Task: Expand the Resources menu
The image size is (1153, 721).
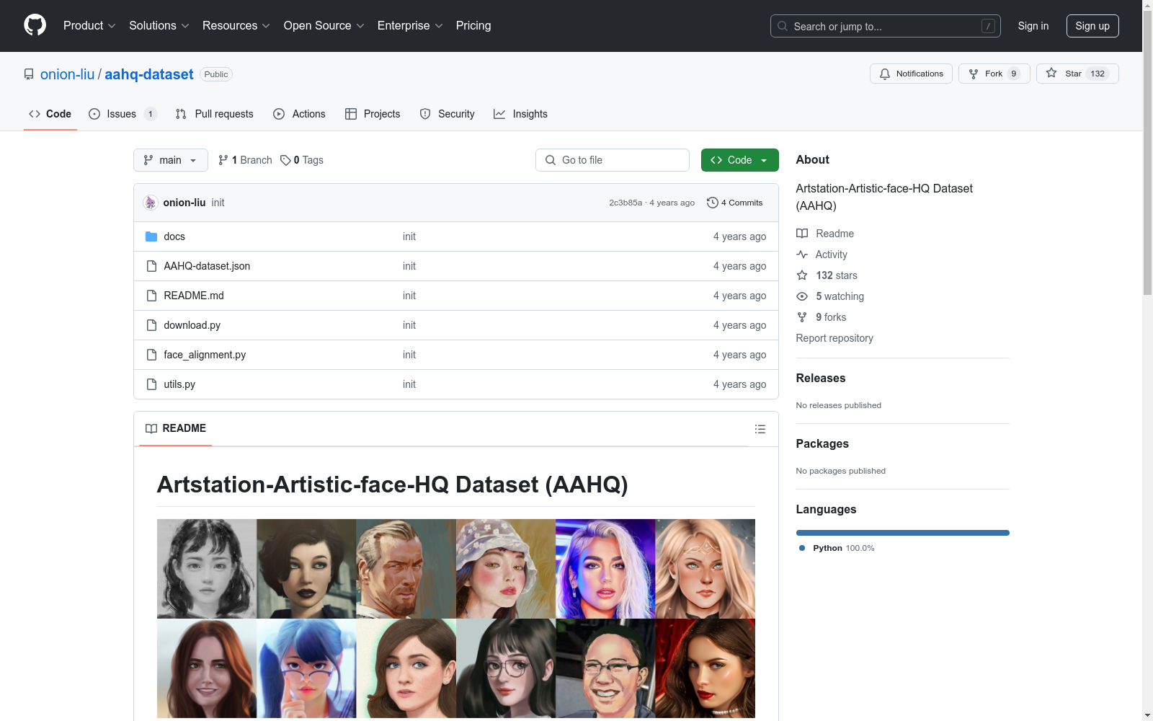Action: click(x=236, y=25)
